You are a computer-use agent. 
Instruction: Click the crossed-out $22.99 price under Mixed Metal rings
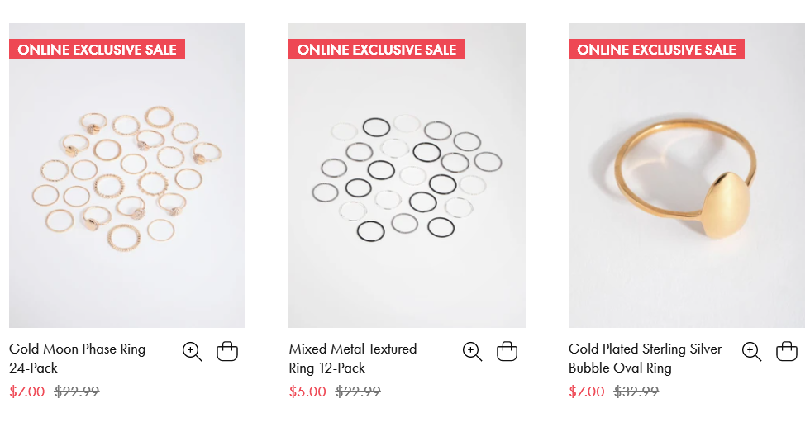pyautogui.click(x=358, y=392)
